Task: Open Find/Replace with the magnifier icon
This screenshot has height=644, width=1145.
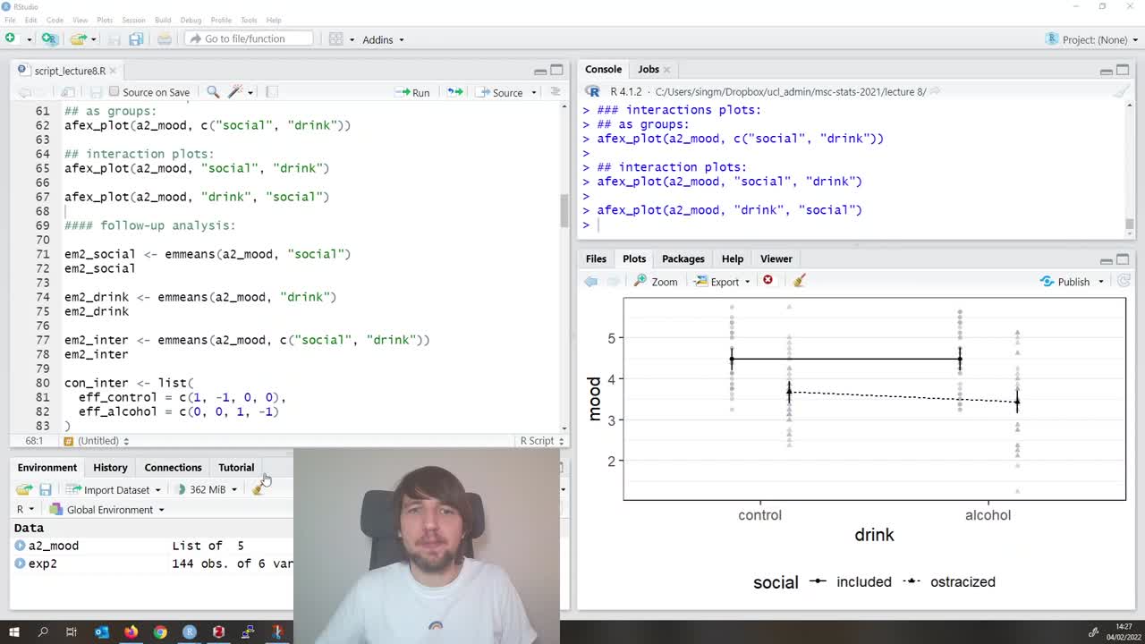Action: point(213,91)
